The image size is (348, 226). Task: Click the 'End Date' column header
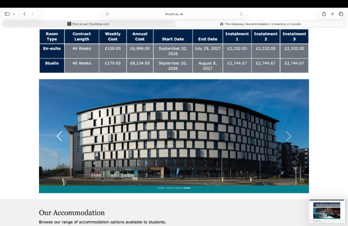208,36
